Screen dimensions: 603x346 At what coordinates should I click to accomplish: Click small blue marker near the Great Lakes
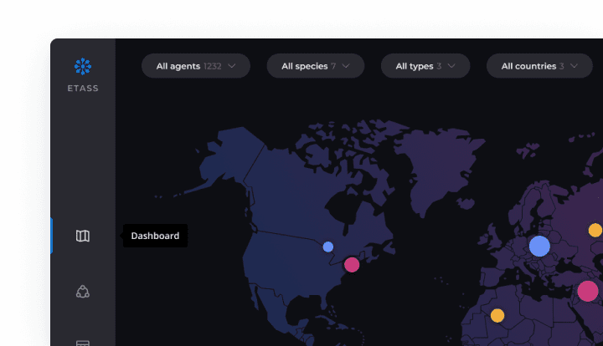(328, 247)
